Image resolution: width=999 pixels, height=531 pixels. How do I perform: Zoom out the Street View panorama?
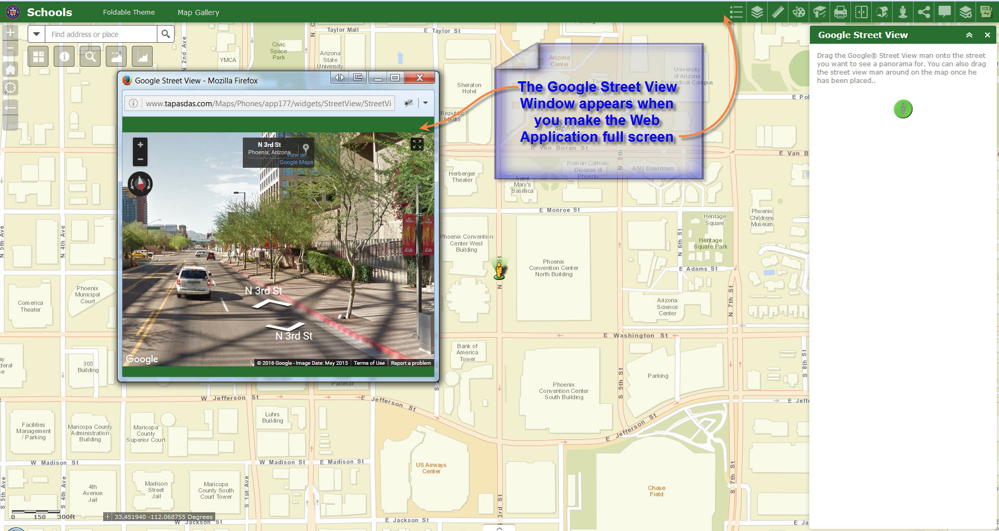140,159
